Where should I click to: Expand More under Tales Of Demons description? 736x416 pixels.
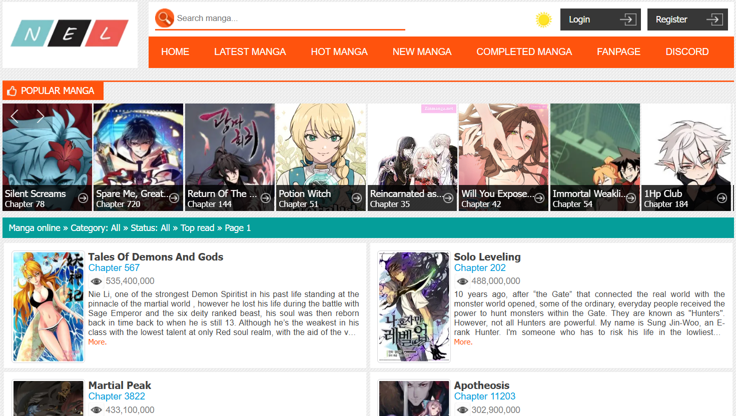point(98,342)
